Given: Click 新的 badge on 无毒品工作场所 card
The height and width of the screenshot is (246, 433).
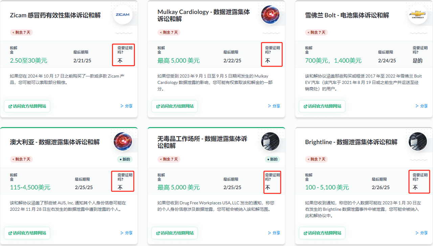Looking at the screenshot, I should (x=272, y=159).
